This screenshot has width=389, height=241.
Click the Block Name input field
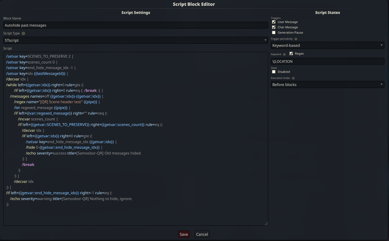[x=136, y=25]
